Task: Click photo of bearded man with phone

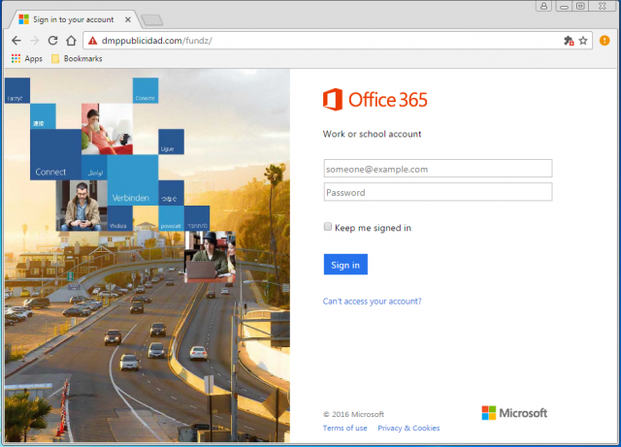Action: point(82,206)
